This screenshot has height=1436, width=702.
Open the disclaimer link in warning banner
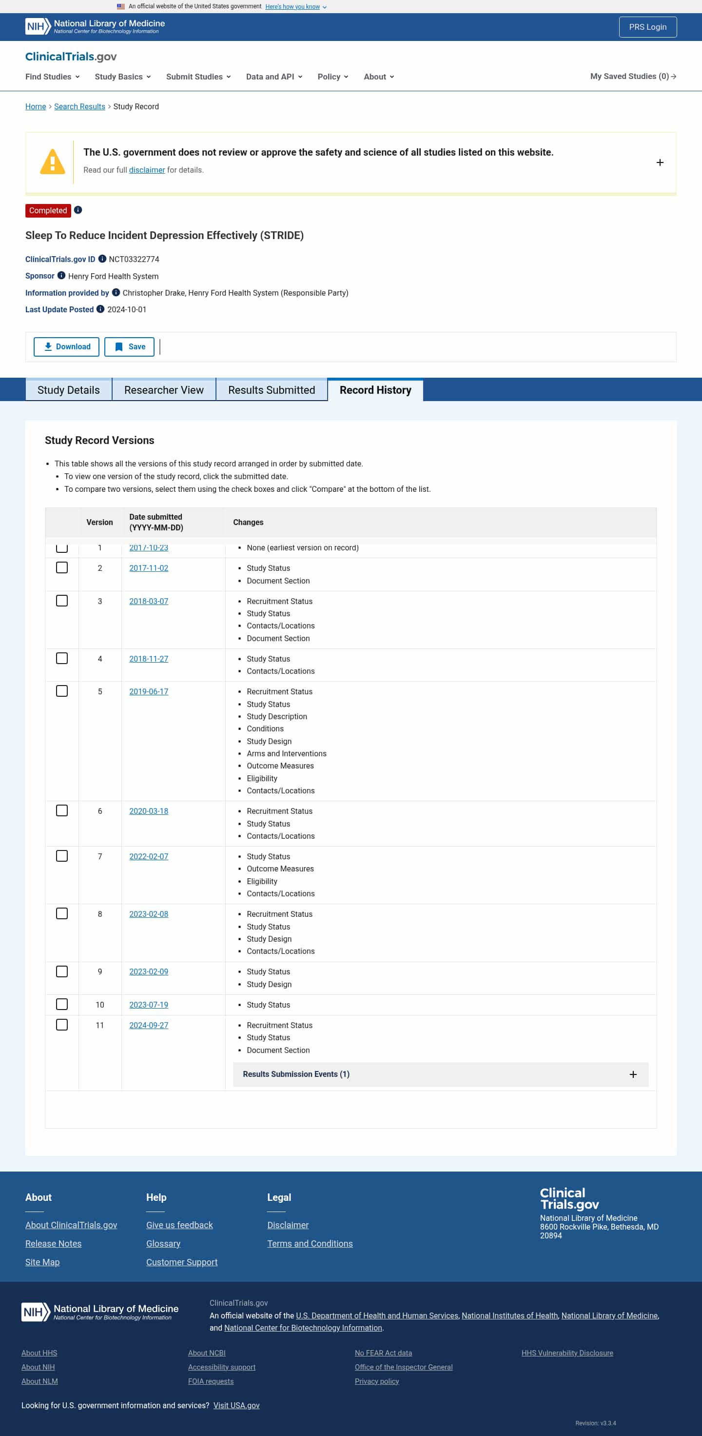tap(147, 170)
